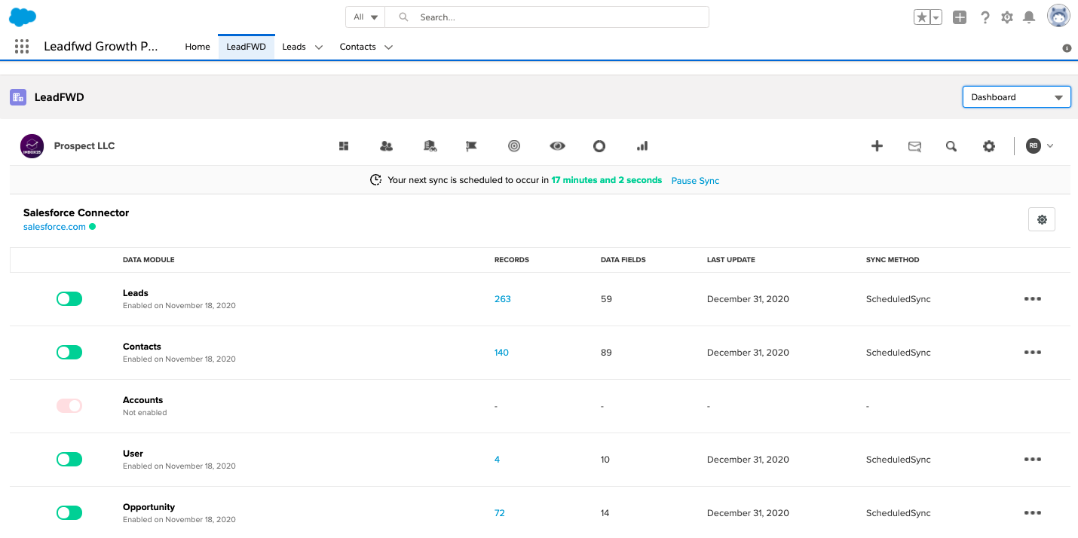The width and height of the screenshot is (1078, 538).
Task: Toggle off the Contacts data module
Action: (x=69, y=353)
